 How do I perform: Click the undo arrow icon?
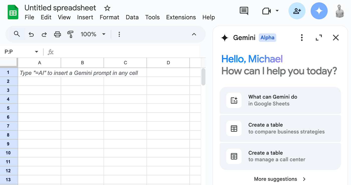point(31,34)
